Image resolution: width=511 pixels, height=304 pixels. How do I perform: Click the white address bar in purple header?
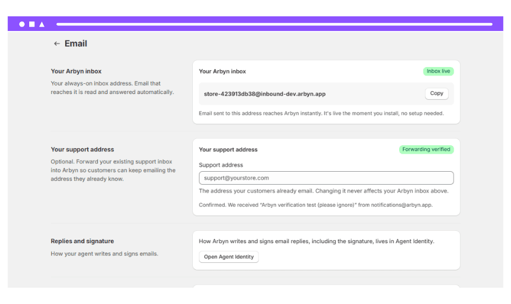pos(274,24)
